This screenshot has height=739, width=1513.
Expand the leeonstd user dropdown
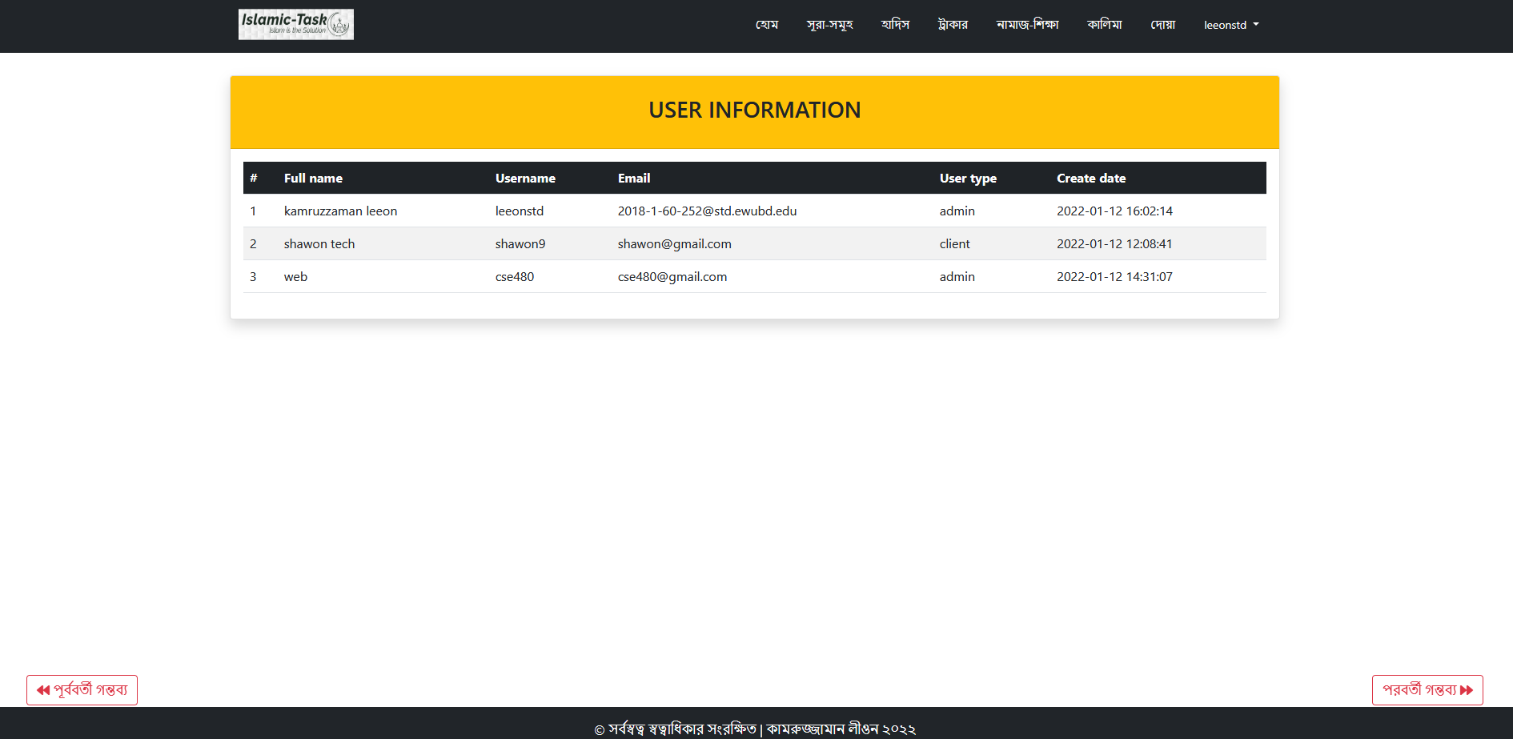tap(1231, 25)
